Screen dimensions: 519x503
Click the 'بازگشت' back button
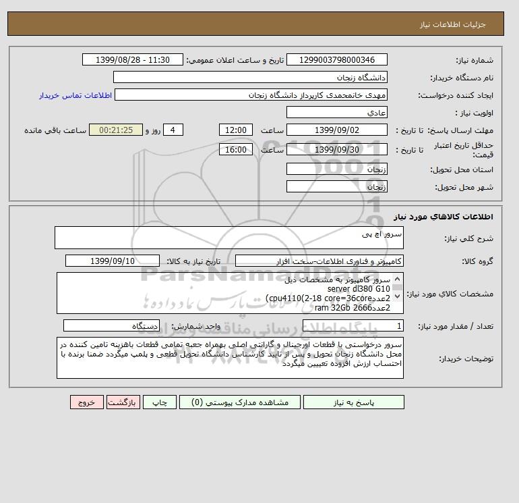(x=123, y=402)
